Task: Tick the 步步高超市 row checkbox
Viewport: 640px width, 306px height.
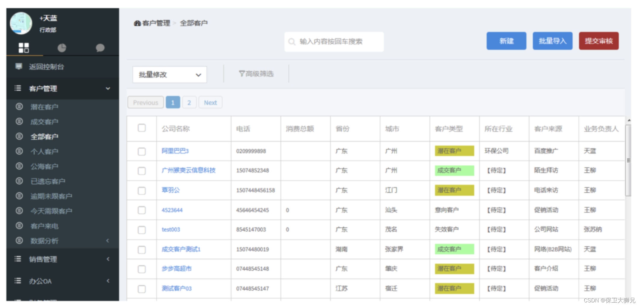Action: tap(142, 269)
